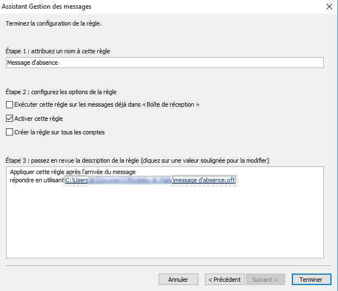
Task: Uncheck the "Activer cette règle" checkbox
Action: pyautogui.click(x=9, y=118)
